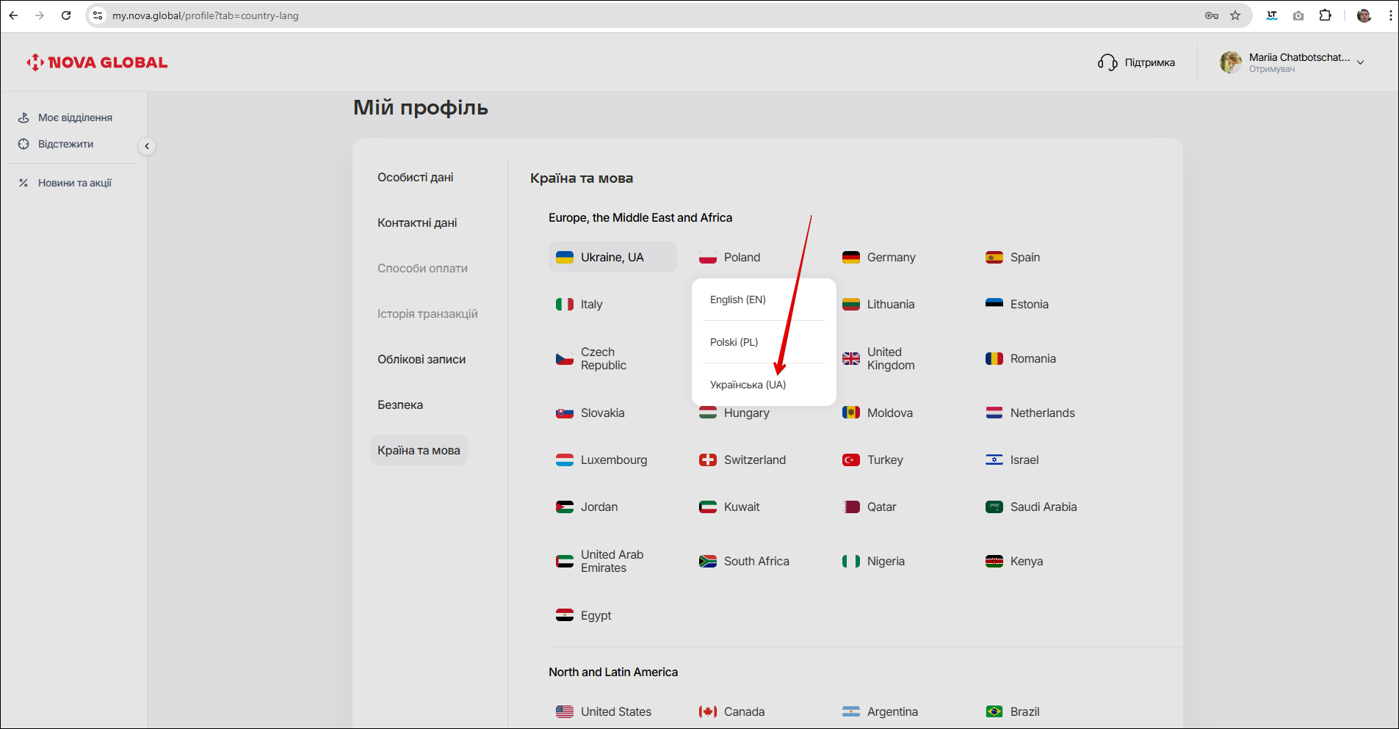The height and width of the screenshot is (729, 1399).
Task: Click the password key icon
Action: [x=1212, y=15]
